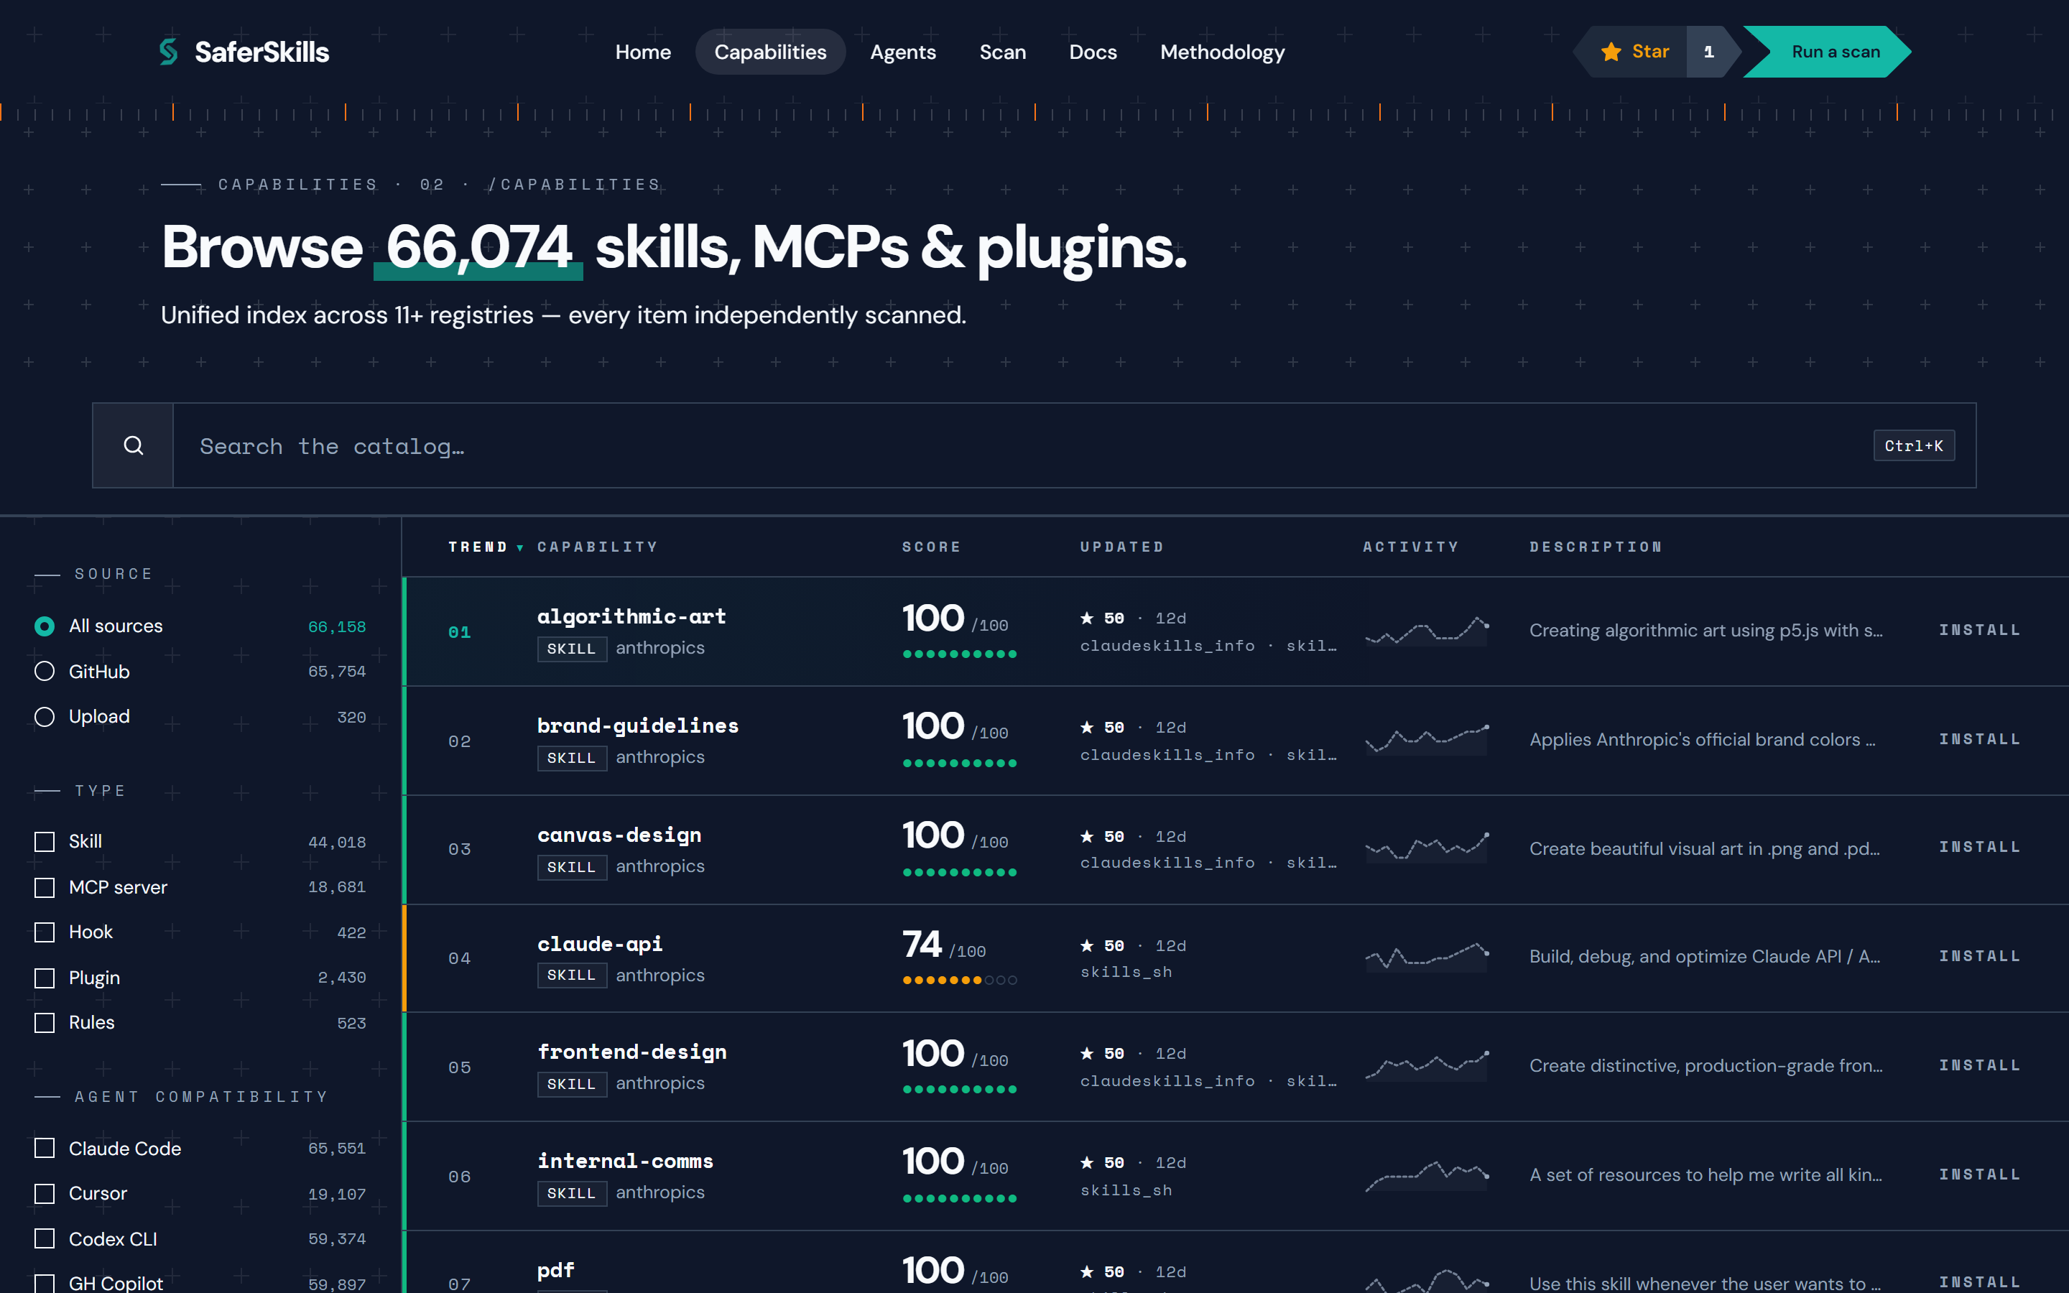Open the Docs nav item
The height and width of the screenshot is (1293, 2069).
tap(1093, 52)
